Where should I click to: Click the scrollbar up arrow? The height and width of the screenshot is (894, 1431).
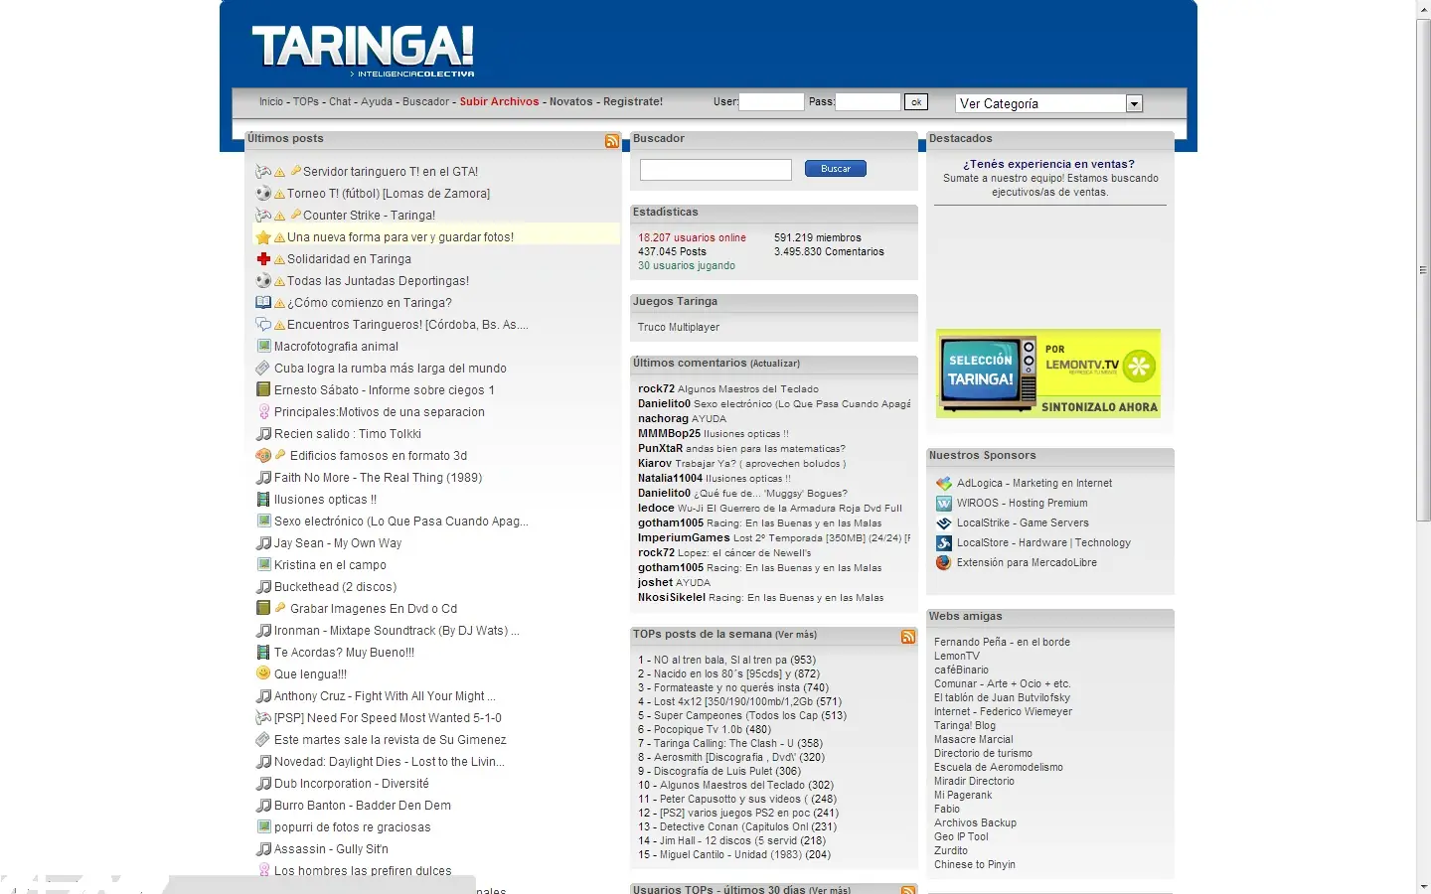point(1423,8)
